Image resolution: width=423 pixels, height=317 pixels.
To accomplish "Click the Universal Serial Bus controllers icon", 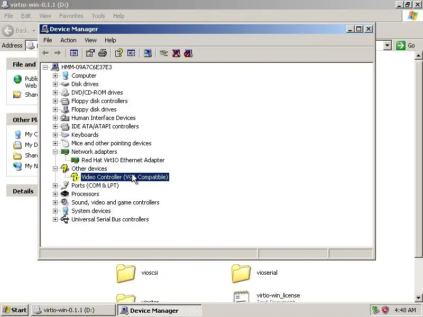I will 65,219.
